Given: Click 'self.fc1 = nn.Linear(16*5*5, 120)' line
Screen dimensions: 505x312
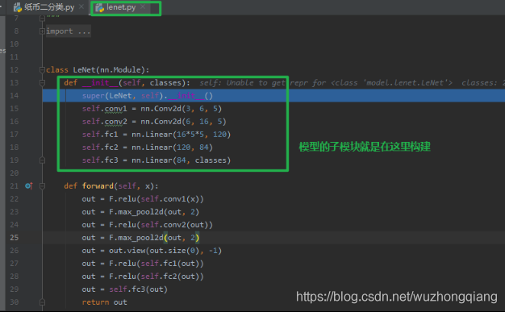Looking at the screenshot, I should [x=157, y=135].
